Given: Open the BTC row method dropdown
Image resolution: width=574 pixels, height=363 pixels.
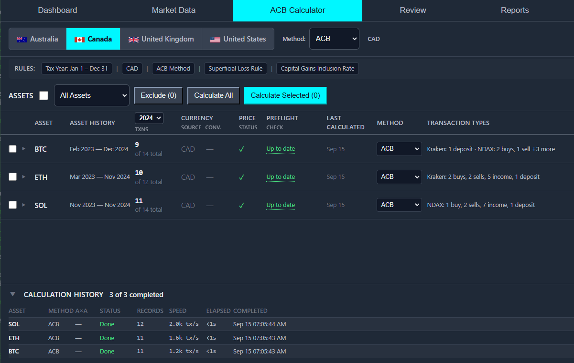Looking at the screenshot, I should [x=399, y=149].
